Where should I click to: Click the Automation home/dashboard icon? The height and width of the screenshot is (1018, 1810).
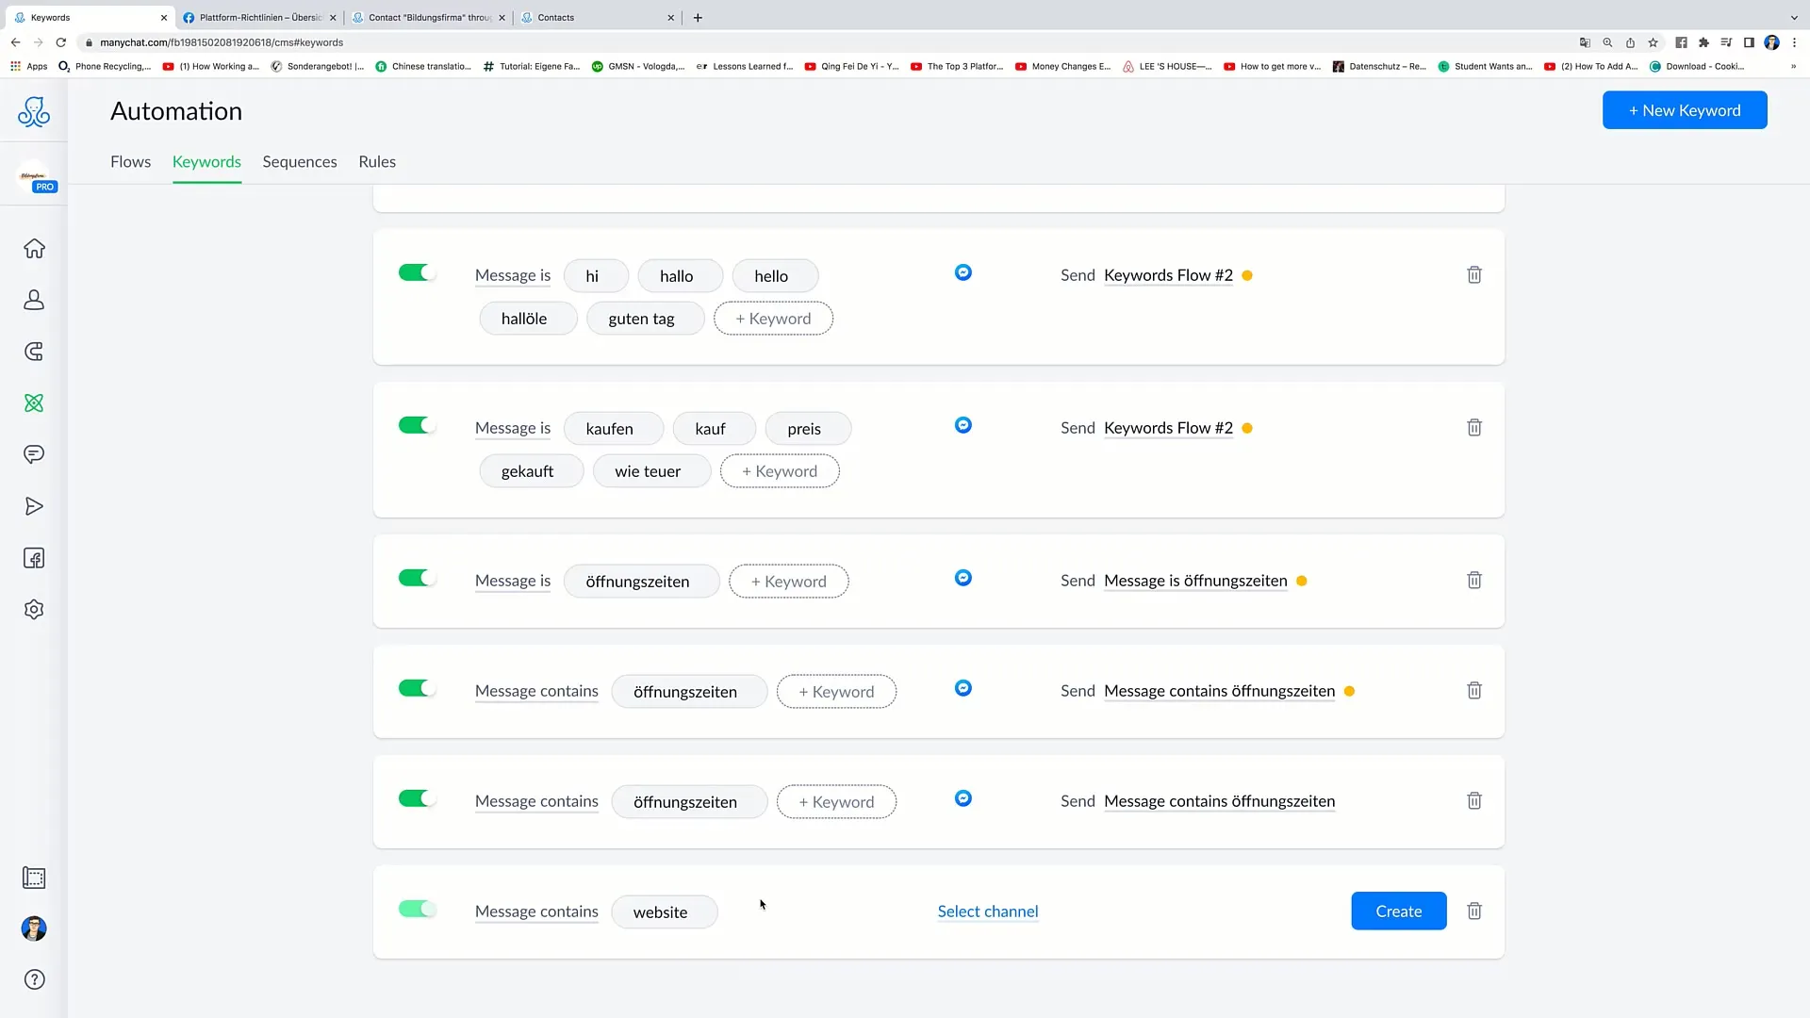pyautogui.click(x=34, y=249)
